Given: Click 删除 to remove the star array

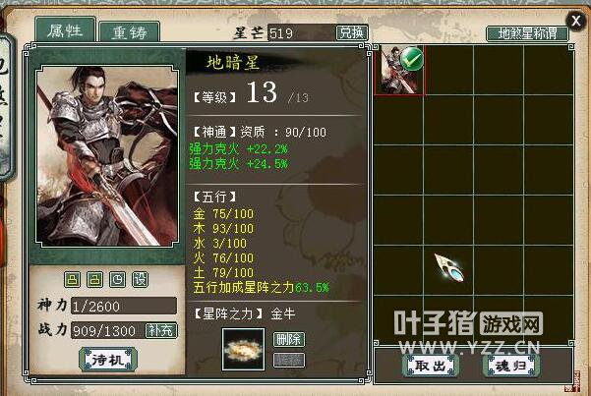Looking at the screenshot, I should 288,339.
